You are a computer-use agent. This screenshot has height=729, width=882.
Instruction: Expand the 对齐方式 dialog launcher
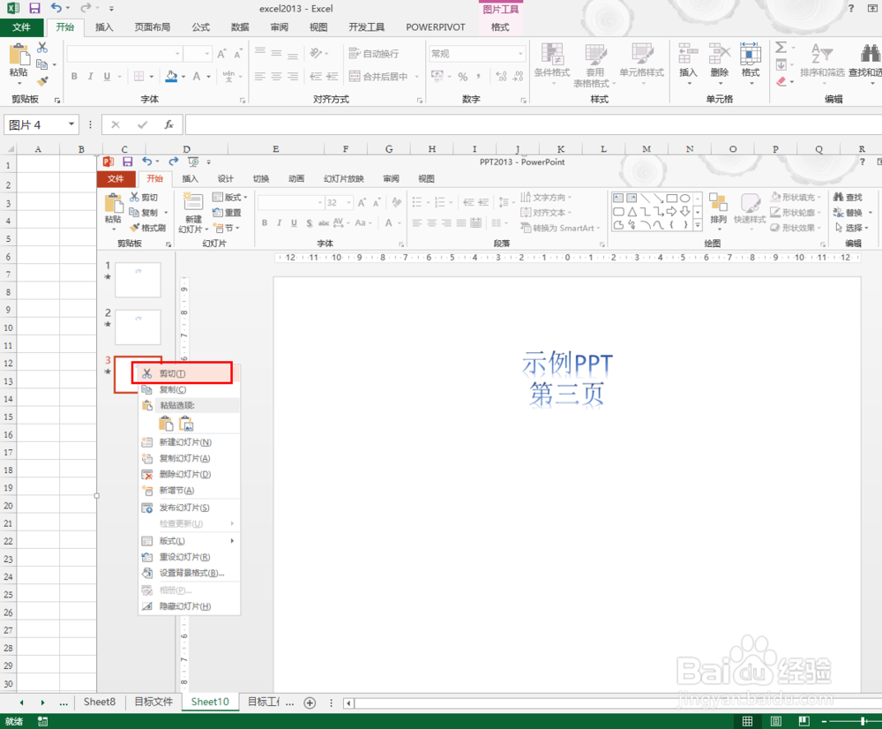tap(420, 101)
